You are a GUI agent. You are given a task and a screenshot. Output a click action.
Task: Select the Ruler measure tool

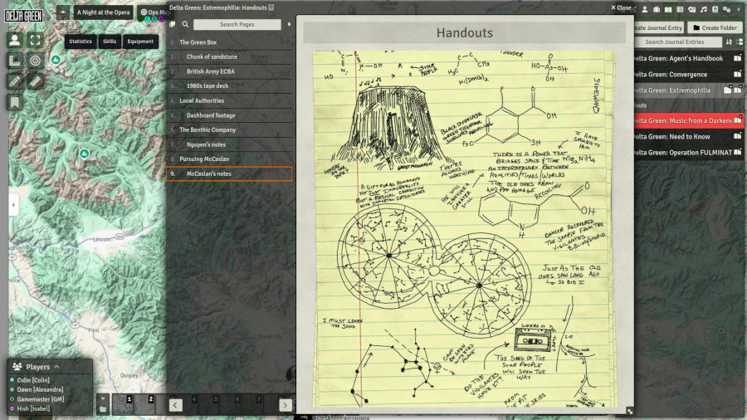point(35,81)
